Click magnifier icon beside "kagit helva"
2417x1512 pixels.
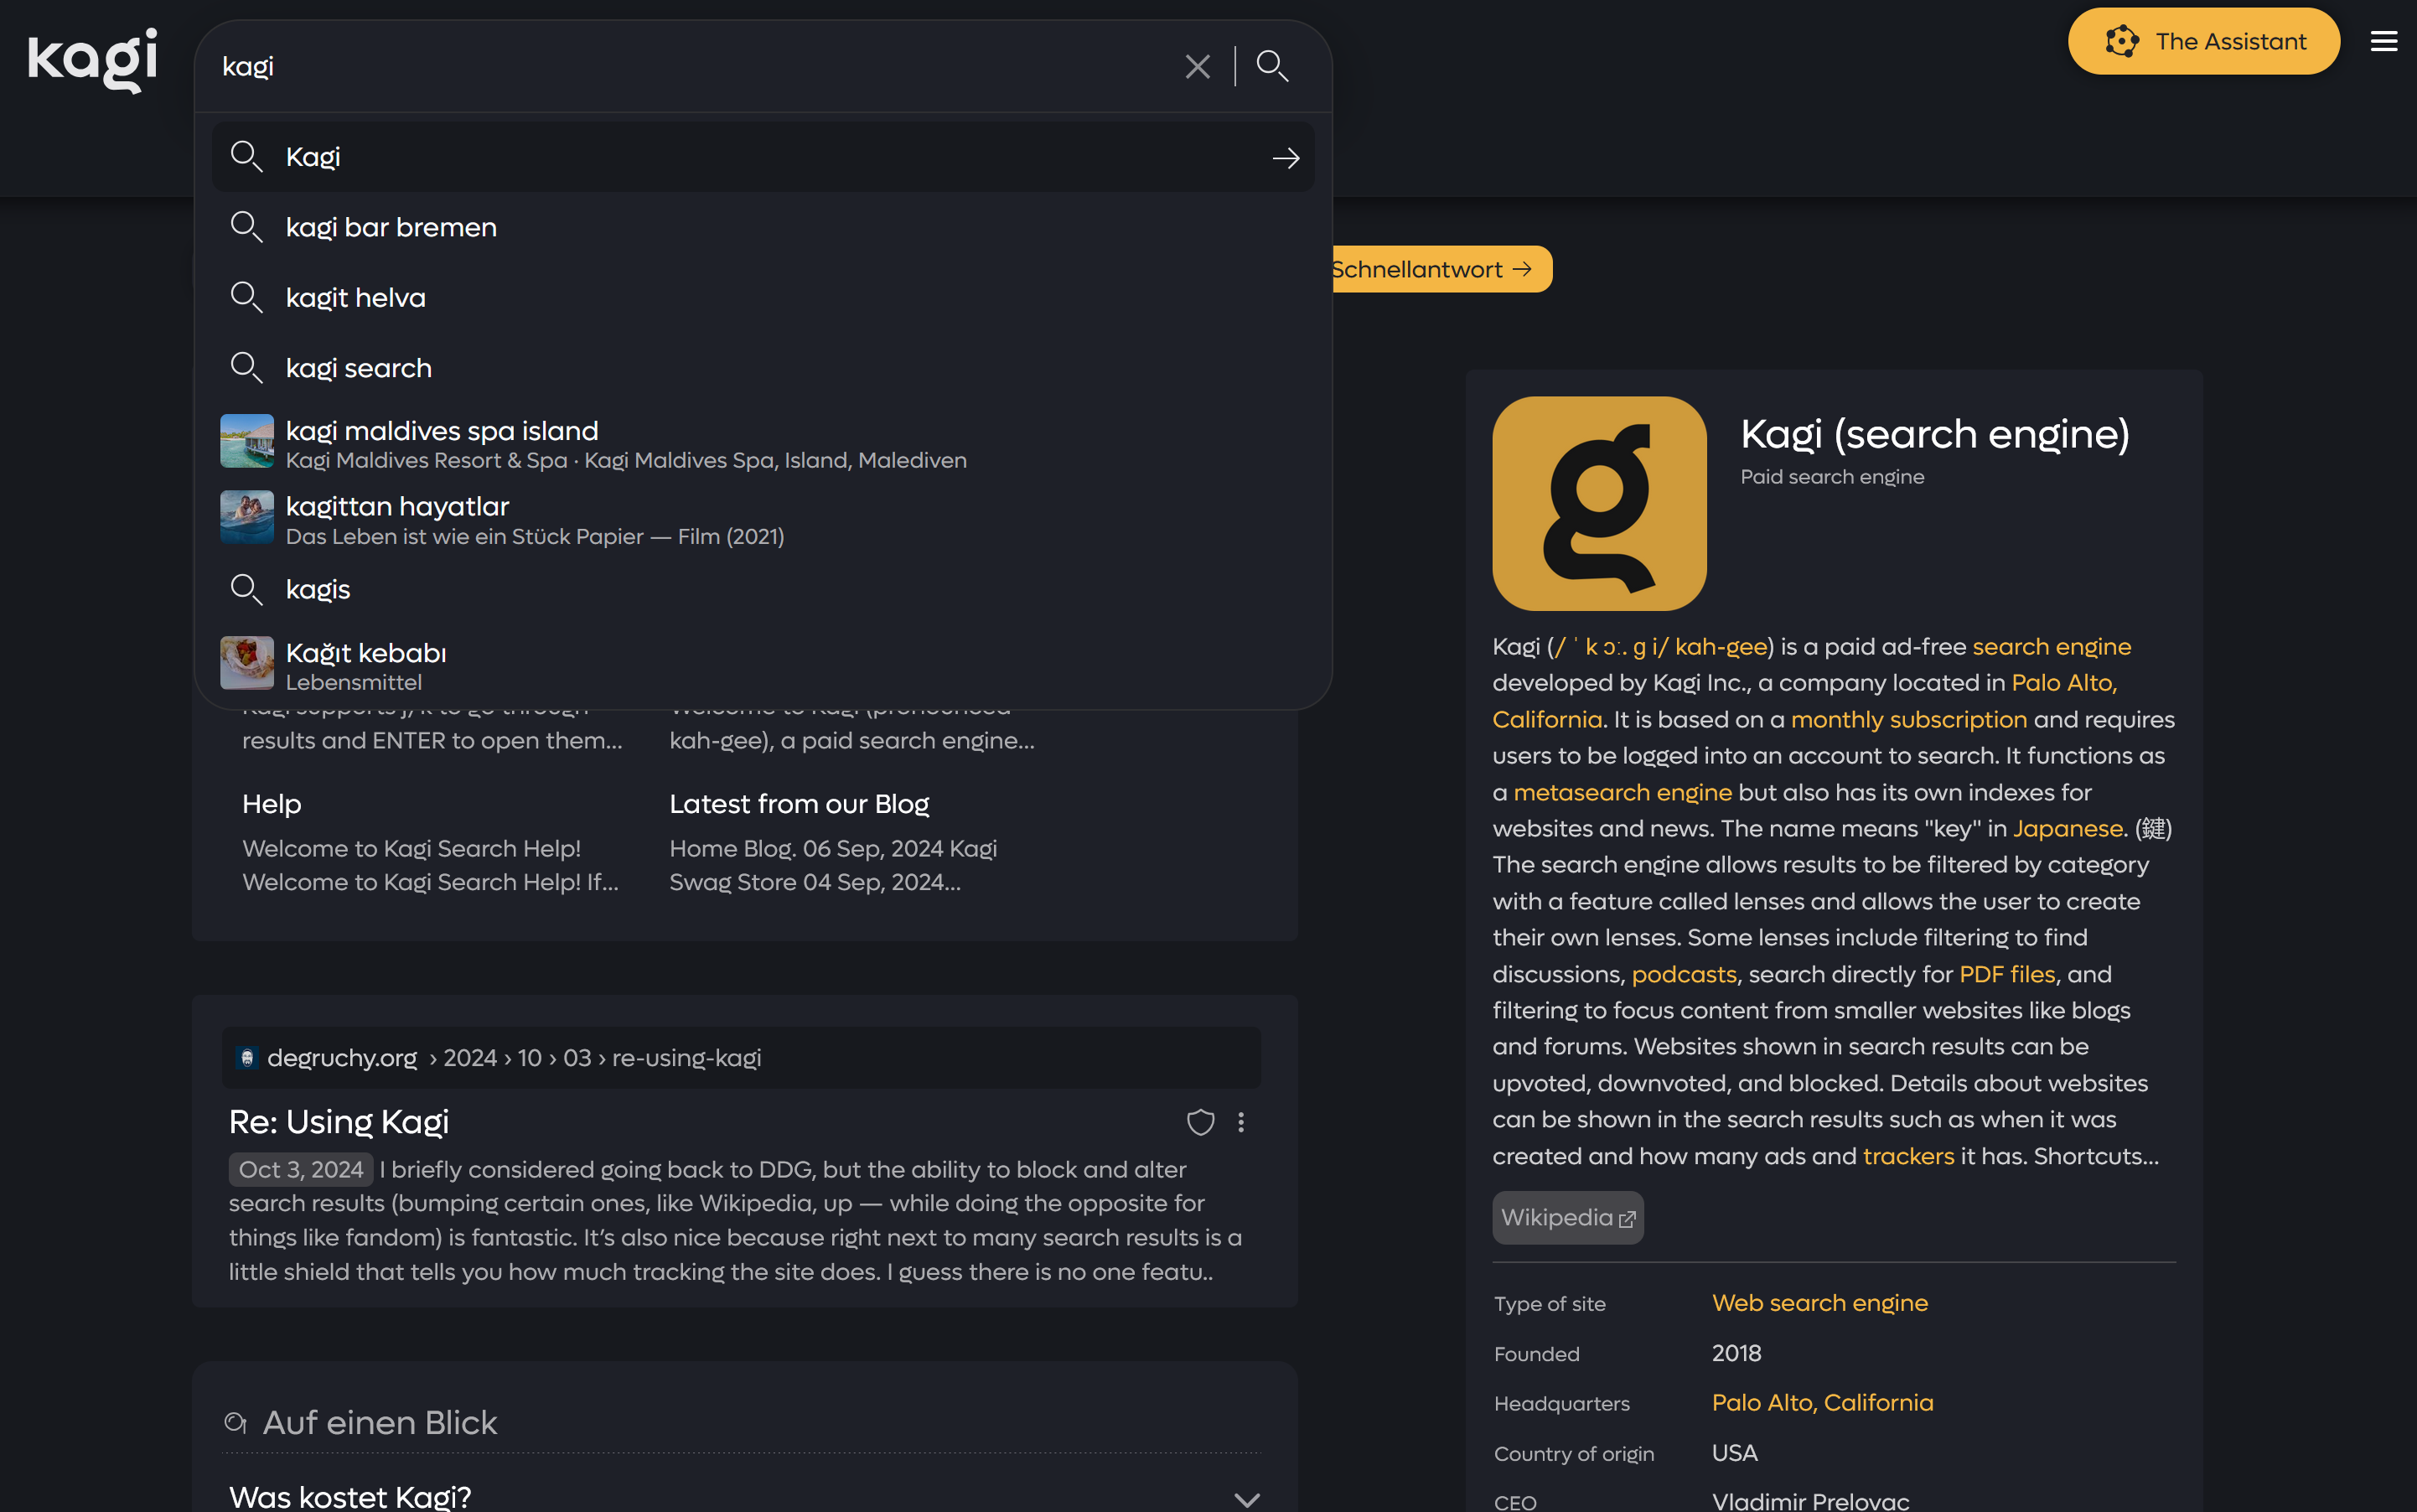(246, 297)
